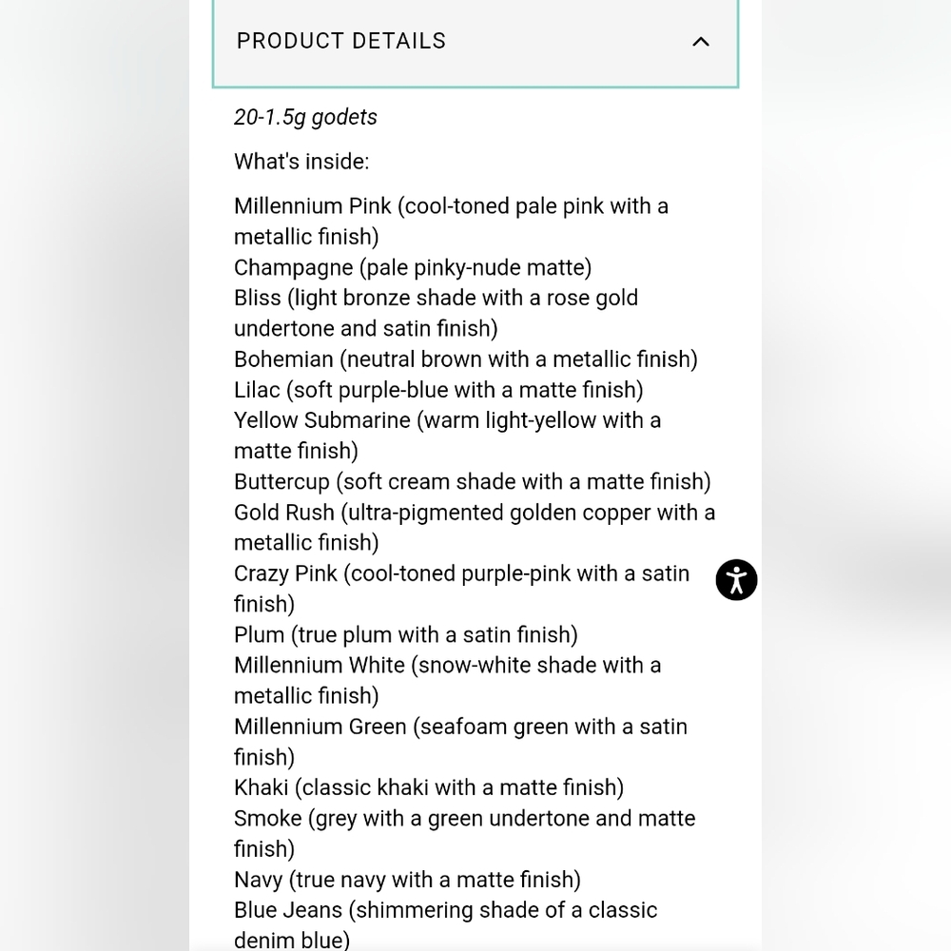This screenshot has height=951, width=951.
Task: Click the Khaki shade description
Action: coord(429,787)
